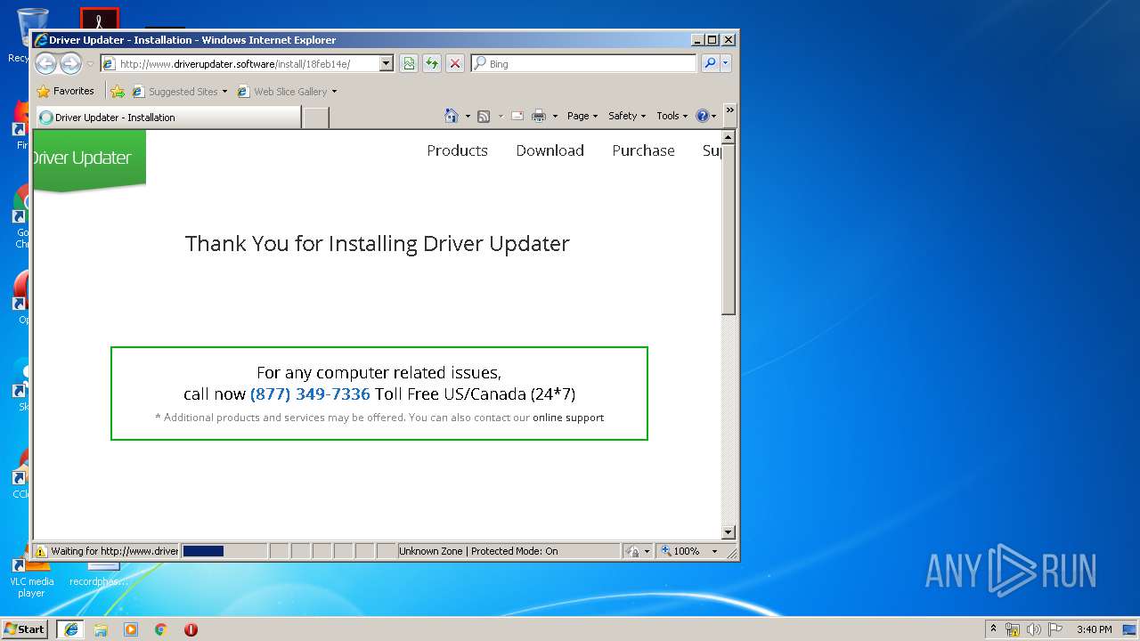Expand the address bar URL dropdown
This screenshot has width=1140, height=641.
coord(386,63)
